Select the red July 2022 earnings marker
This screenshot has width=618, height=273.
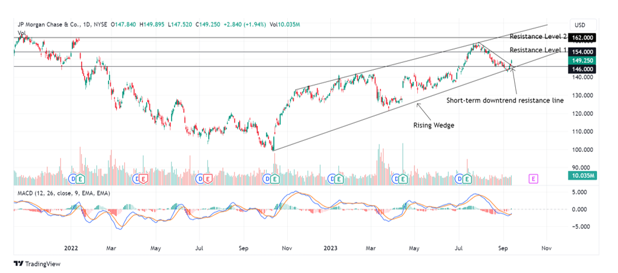point(208,179)
